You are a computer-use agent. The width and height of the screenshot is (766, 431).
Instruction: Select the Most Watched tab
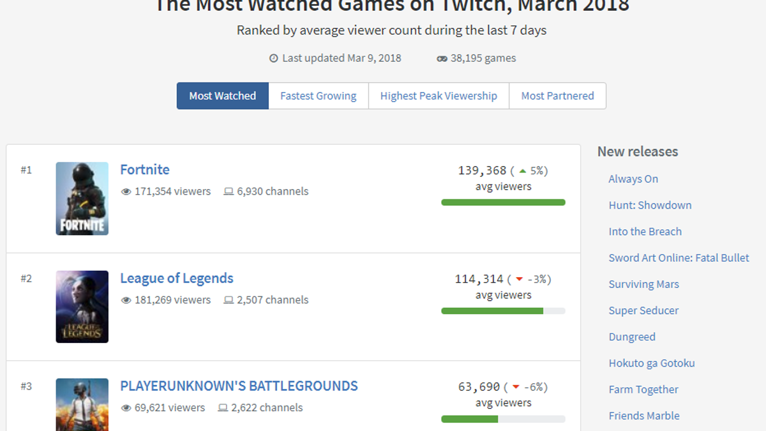click(223, 96)
